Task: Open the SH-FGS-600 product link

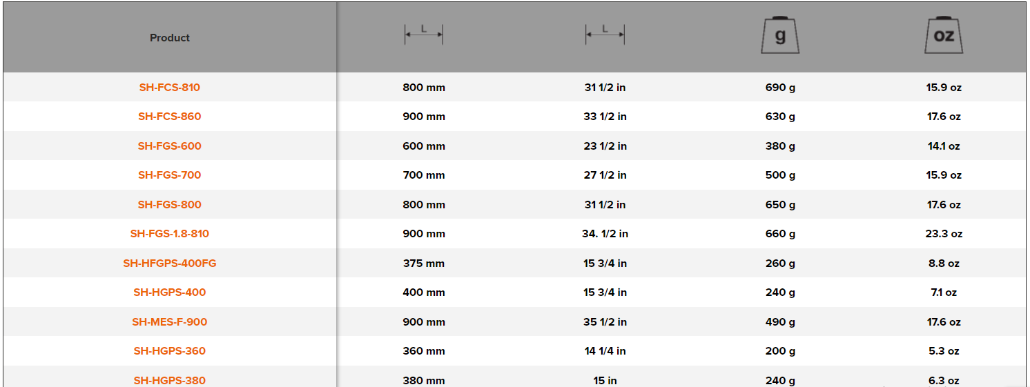Action: (170, 146)
